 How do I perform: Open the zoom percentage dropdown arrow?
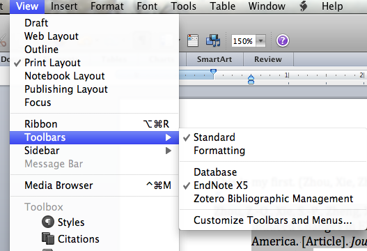pos(260,41)
